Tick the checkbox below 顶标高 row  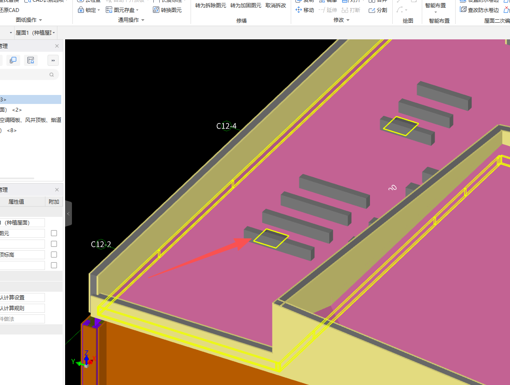point(54,266)
